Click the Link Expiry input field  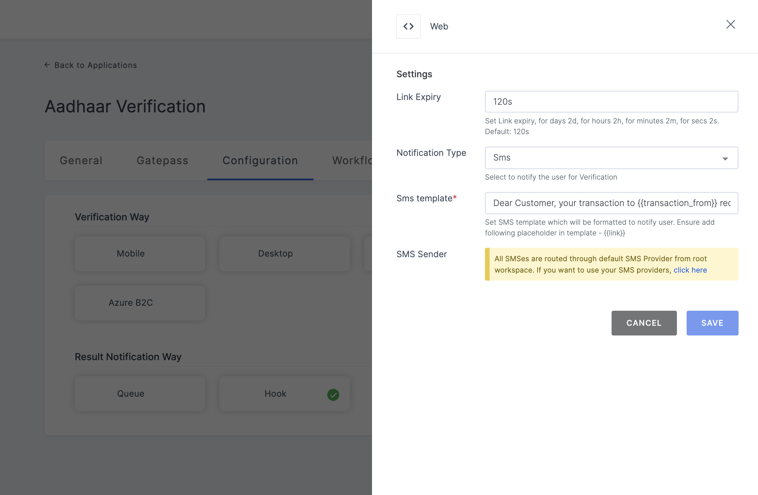(612, 102)
